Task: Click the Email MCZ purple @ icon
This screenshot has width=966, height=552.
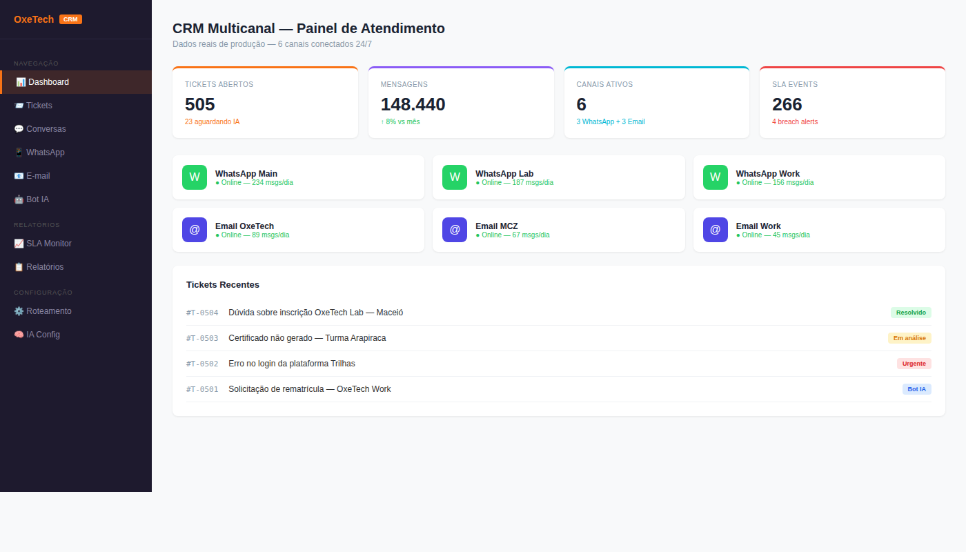Action: click(455, 230)
